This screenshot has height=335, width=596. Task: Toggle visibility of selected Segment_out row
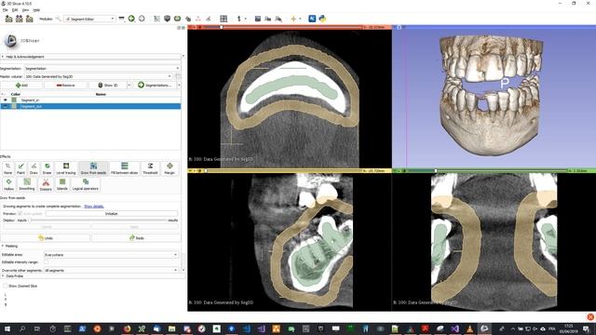click(6, 106)
